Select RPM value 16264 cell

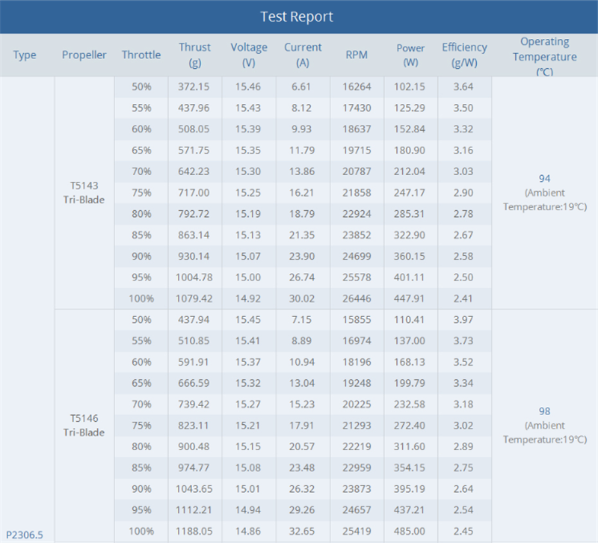357,87
